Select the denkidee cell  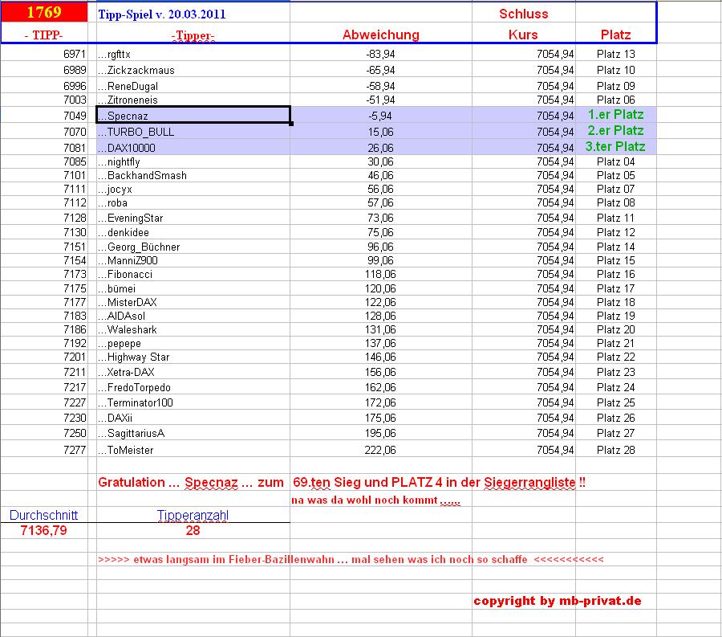click(x=193, y=232)
